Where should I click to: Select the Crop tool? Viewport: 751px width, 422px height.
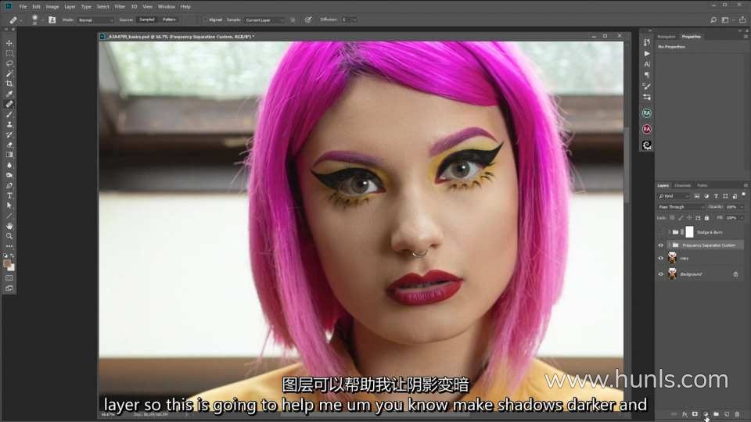(9, 84)
